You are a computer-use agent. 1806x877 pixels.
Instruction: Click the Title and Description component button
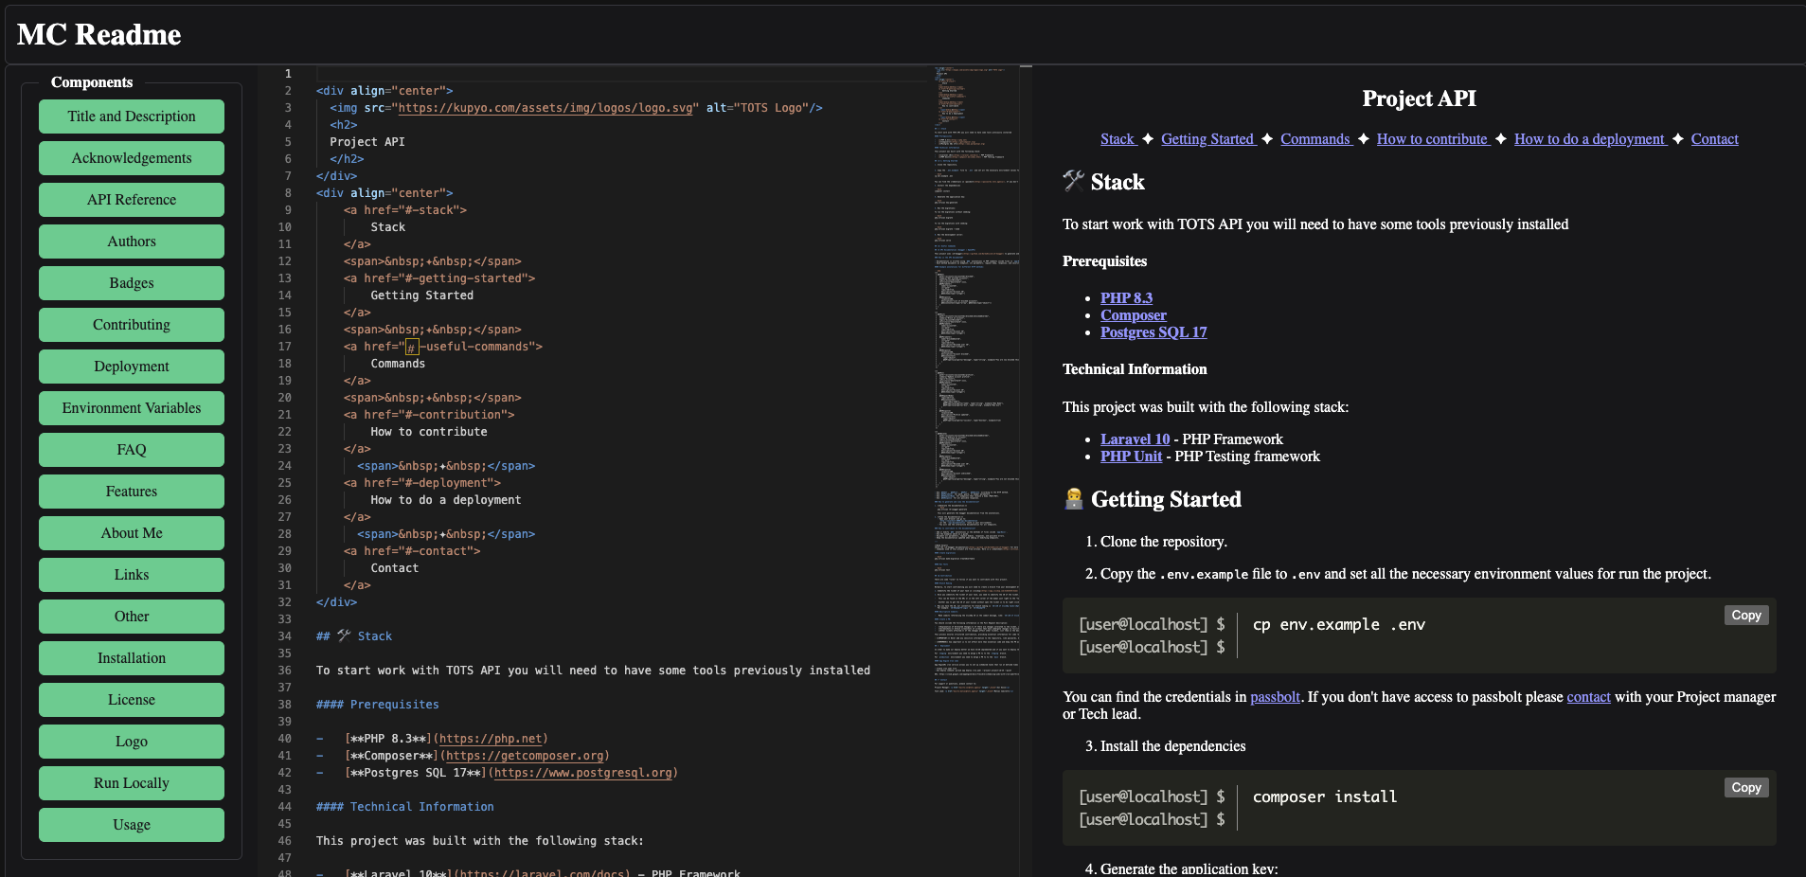(x=132, y=116)
